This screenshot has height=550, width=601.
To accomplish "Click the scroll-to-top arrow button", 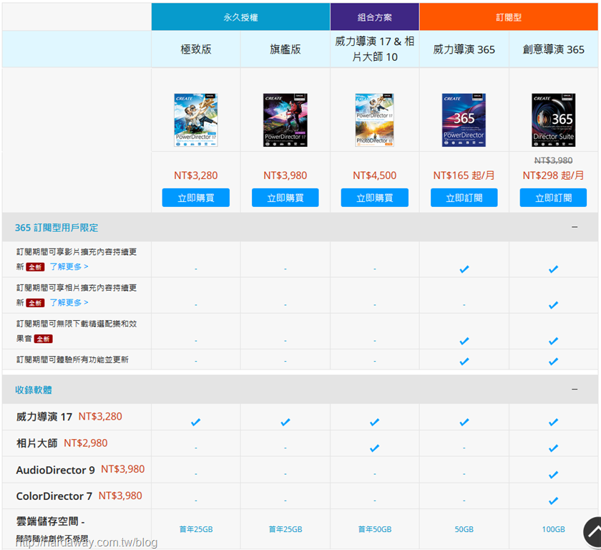I will (x=592, y=531).
